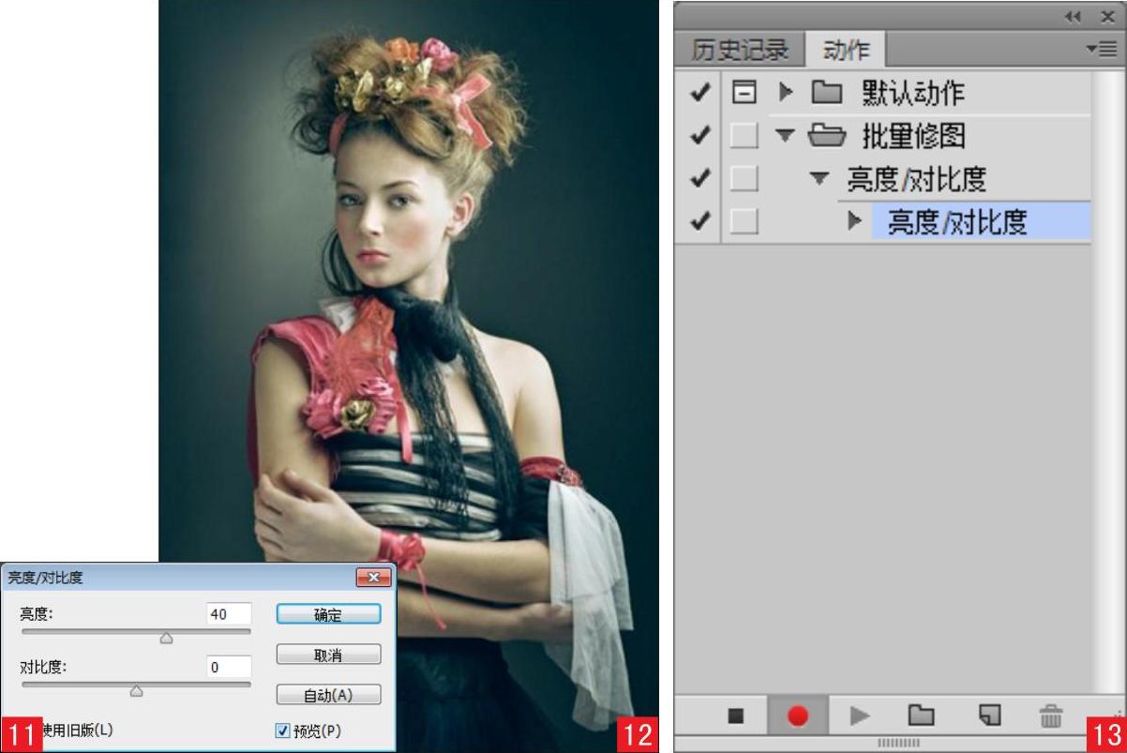This screenshot has height=753, width=1127.
Task: Toggle dialog box for parent 亮度/对比度 action
Action: pyautogui.click(x=744, y=179)
